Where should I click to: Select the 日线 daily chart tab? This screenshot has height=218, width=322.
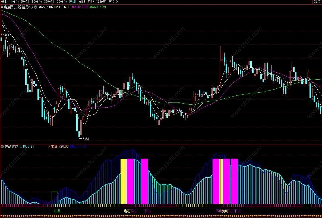pyautogui.click(x=72, y=2)
